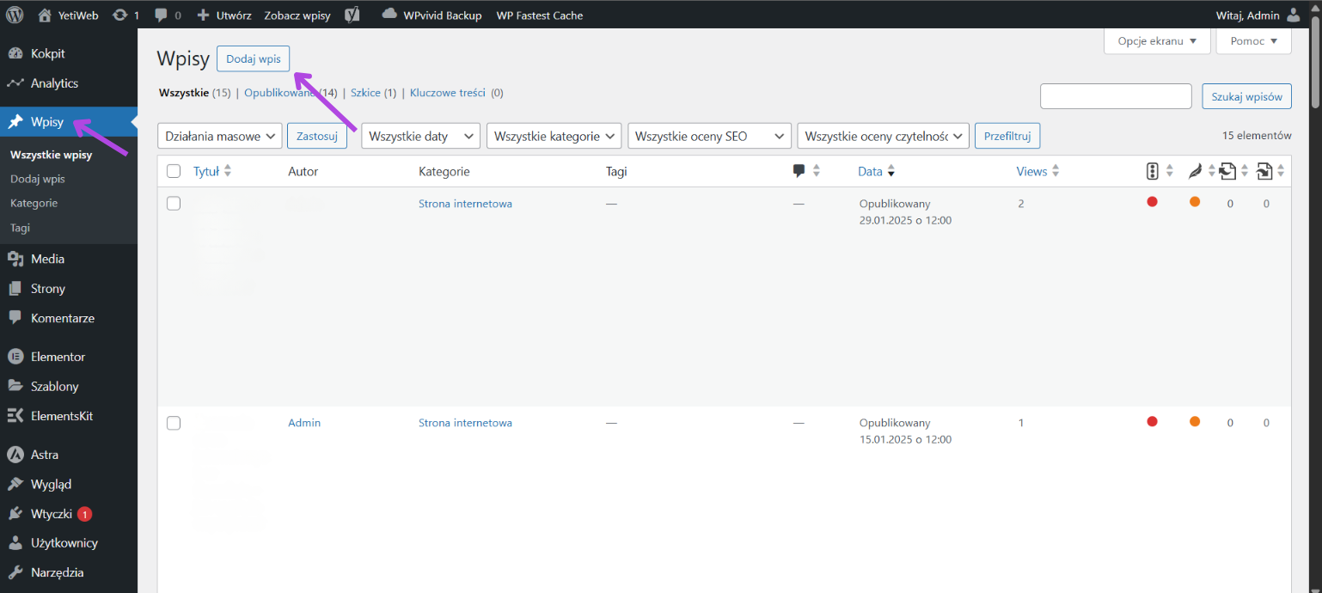This screenshot has width=1322, height=593.
Task: Check the box for the 29.01.2025 post
Action: (x=174, y=204)
